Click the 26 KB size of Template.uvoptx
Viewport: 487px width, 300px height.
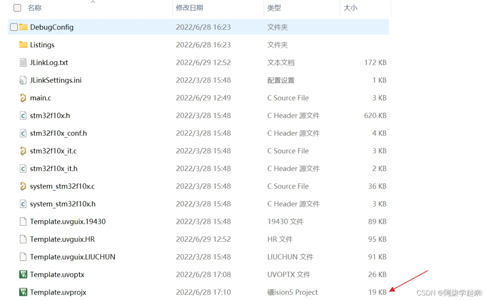(x=377, y=275)
